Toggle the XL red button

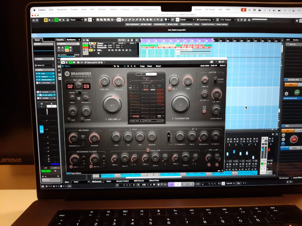coord(170,89)
